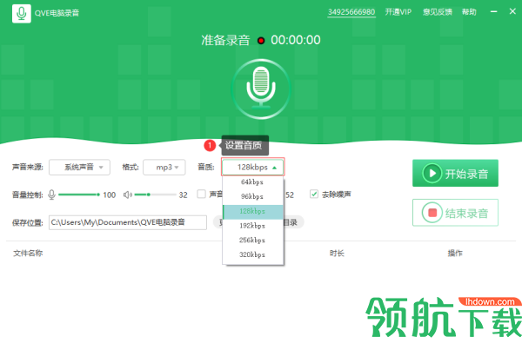Select 64kbps quality option
Viewport: 522px width, 343px height.
pyautogui.click(x=252, y=182)
